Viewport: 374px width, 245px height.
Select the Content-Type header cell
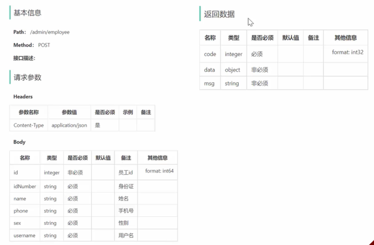click(29, 125)
